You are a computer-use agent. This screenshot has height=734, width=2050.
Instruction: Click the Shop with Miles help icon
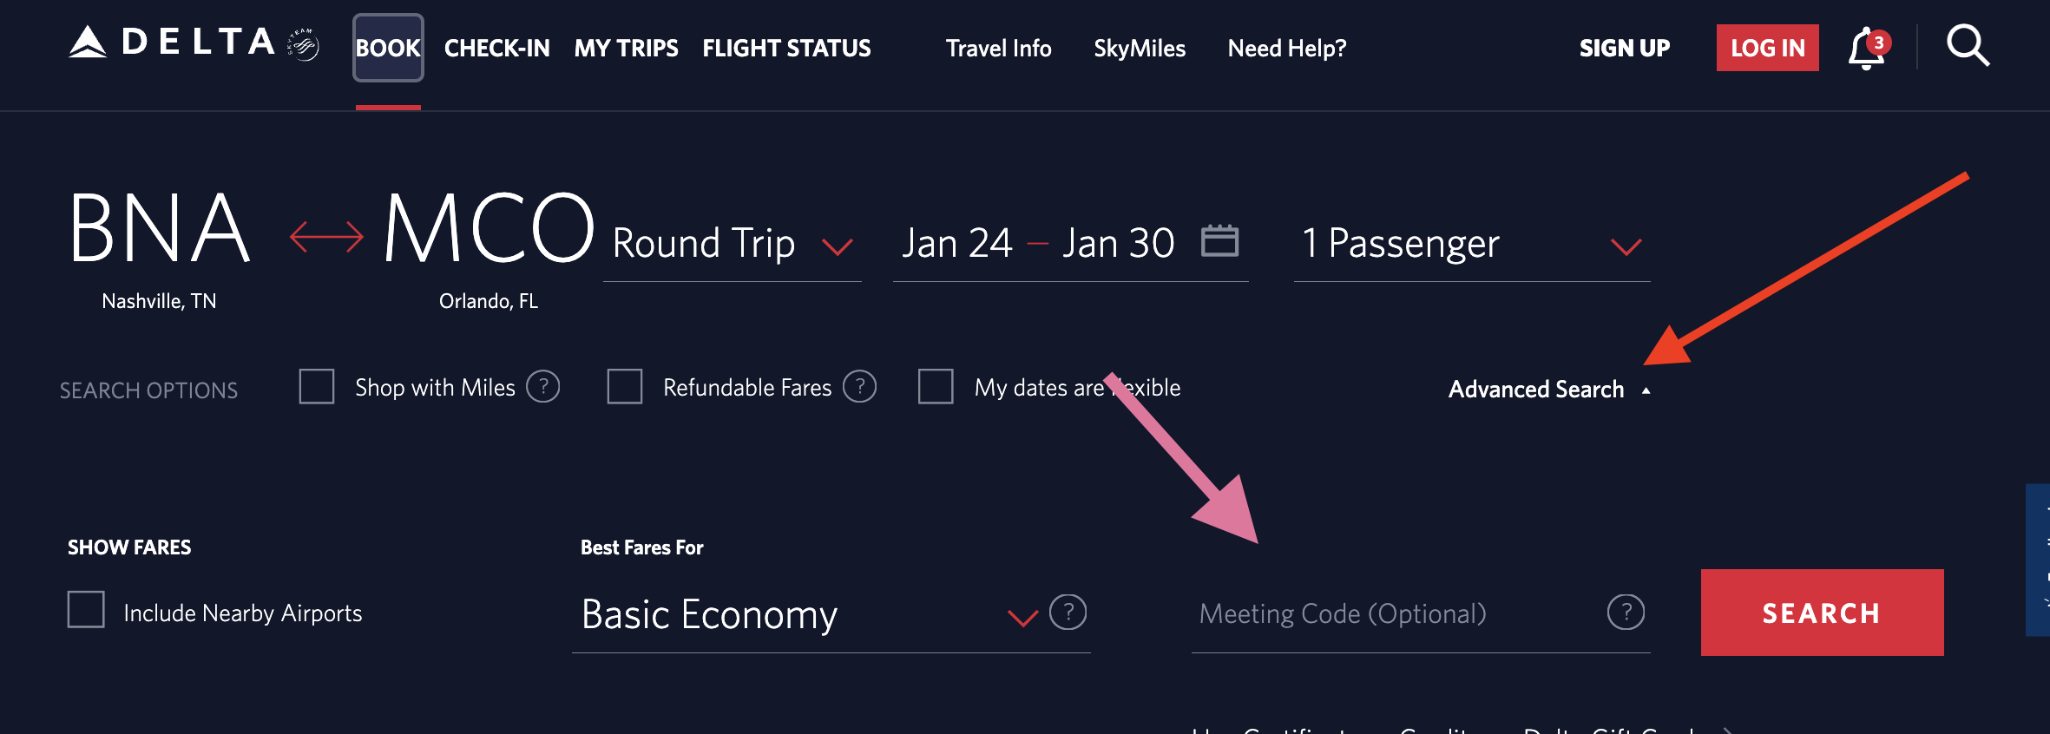click(x=545, y=388)
